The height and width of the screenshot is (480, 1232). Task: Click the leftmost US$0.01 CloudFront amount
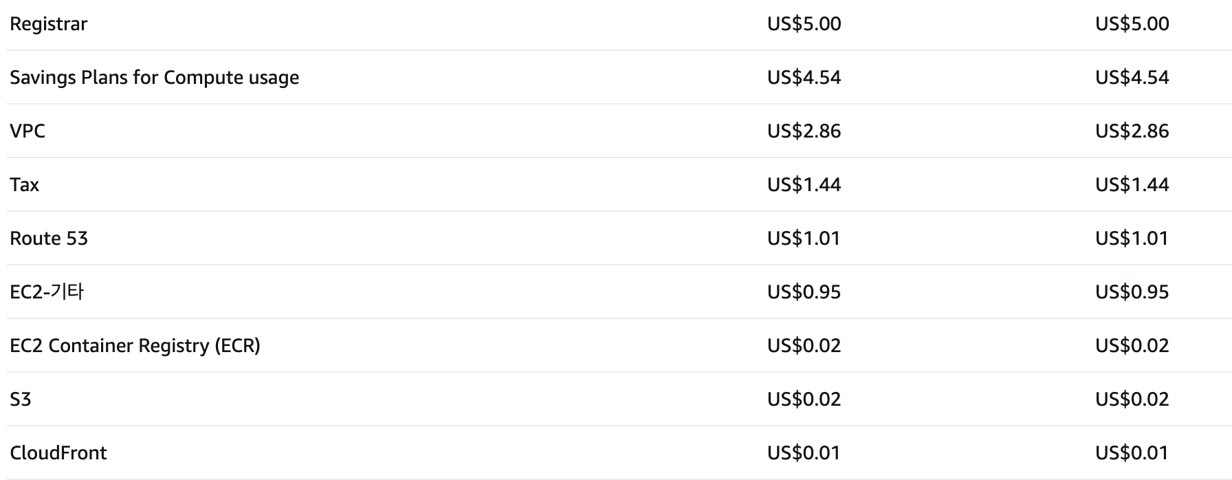[804, 453]
